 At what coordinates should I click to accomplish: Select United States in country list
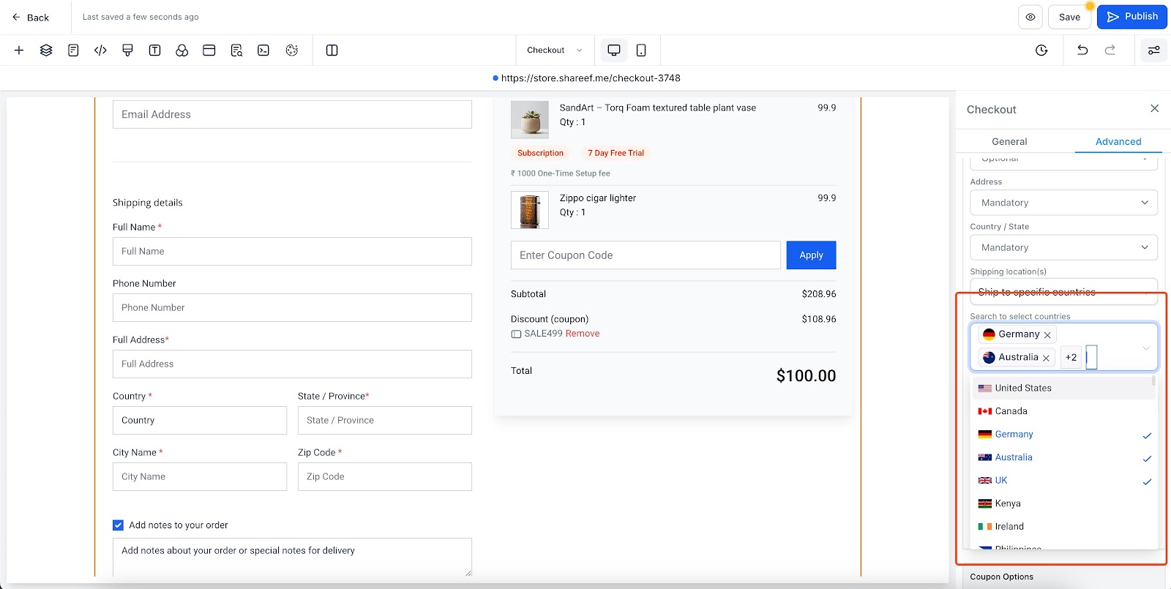pyautogui.click(x=1064, y=389)
